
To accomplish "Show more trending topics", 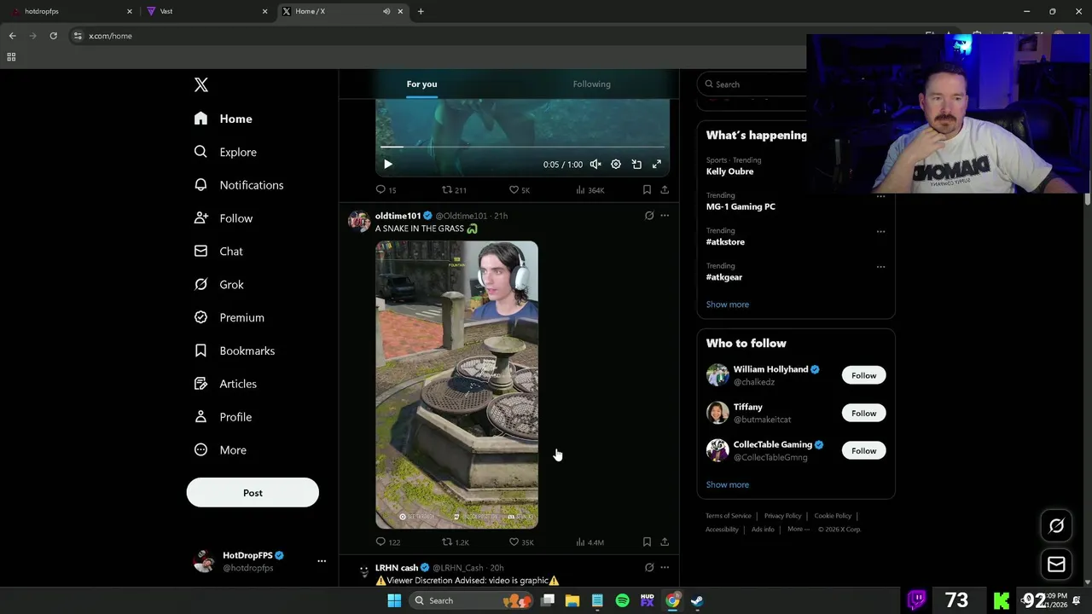I will (x=728, y=304).
